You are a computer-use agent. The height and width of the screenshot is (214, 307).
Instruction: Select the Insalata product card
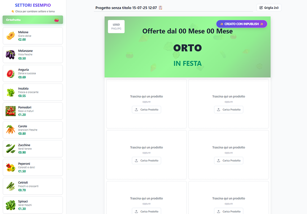[32, 92]
